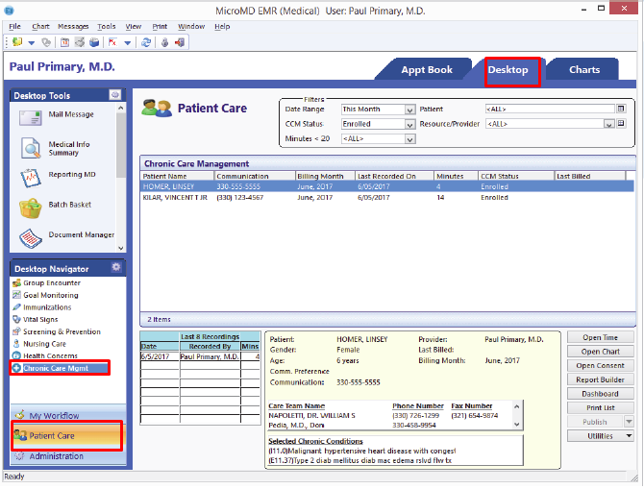Click the grayed shield icon in the toolbar
Viewport: 644px width, 489px height.
coord(46,42)
